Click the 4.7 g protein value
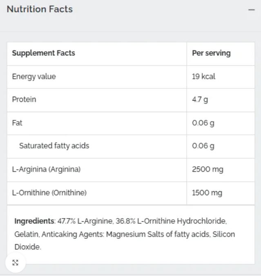The height and width of the screenshot is (276, 261). (x=200, y=100)
